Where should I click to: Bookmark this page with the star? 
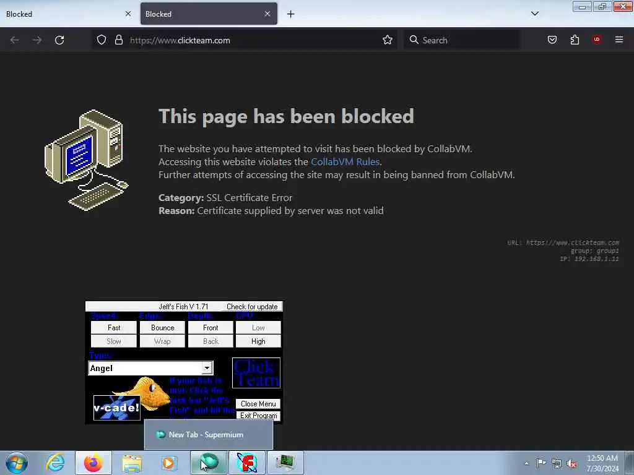[x=388, y=40]
